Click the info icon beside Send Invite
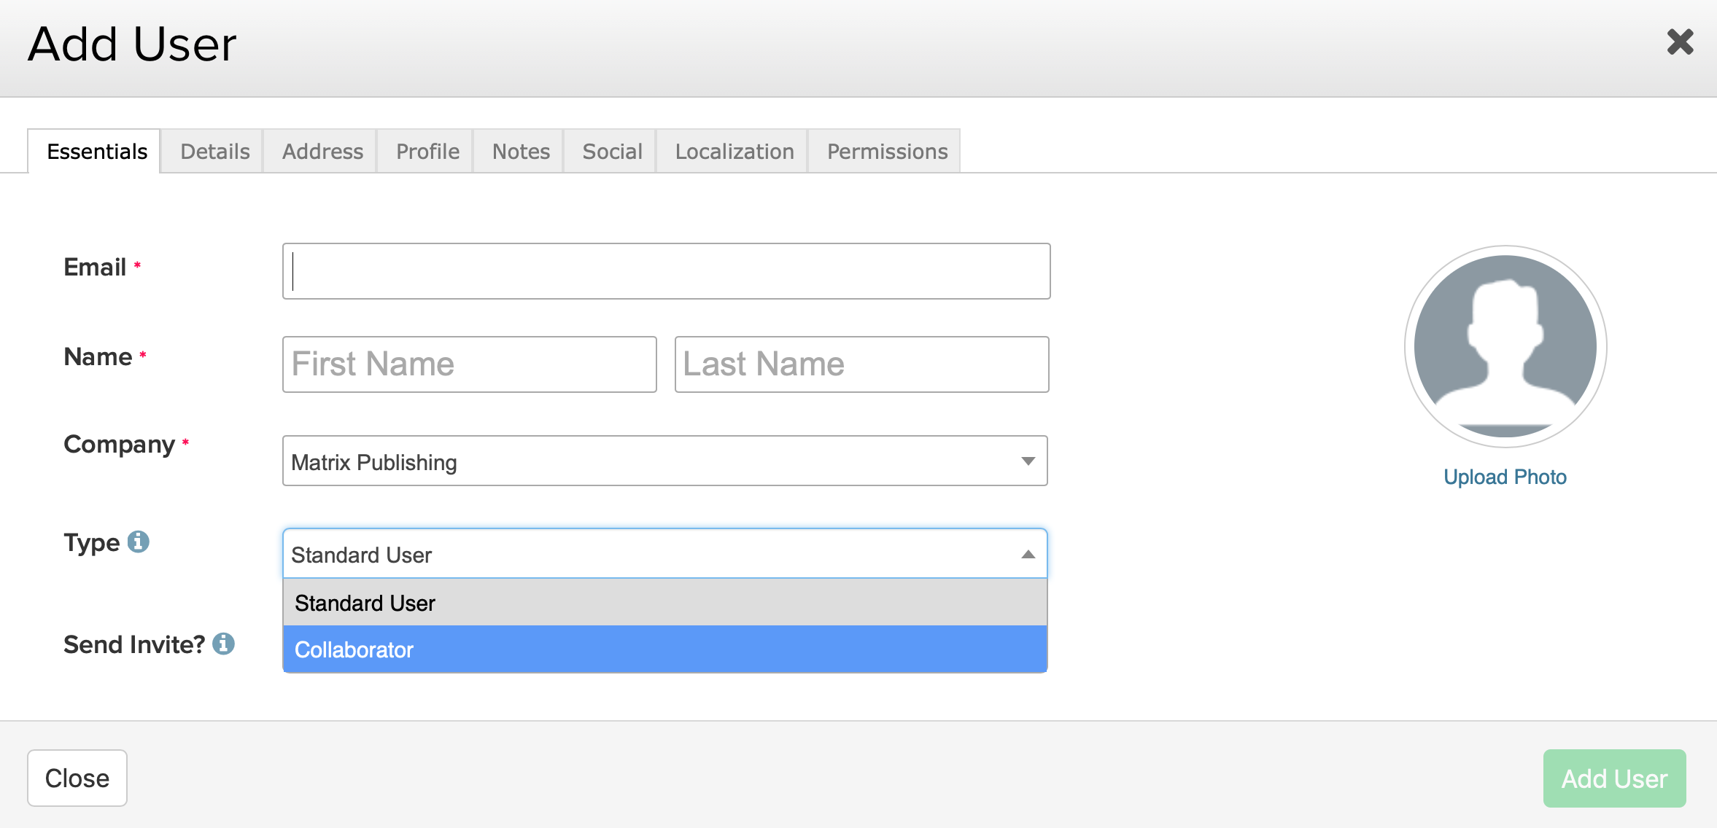This screenshot has height=828, width=1717. (x=223, y=644)
